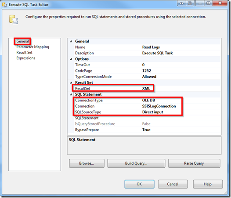Click the second title bar utility icon
The height and width of the screenshot is (198, 231).
point(190,3)
